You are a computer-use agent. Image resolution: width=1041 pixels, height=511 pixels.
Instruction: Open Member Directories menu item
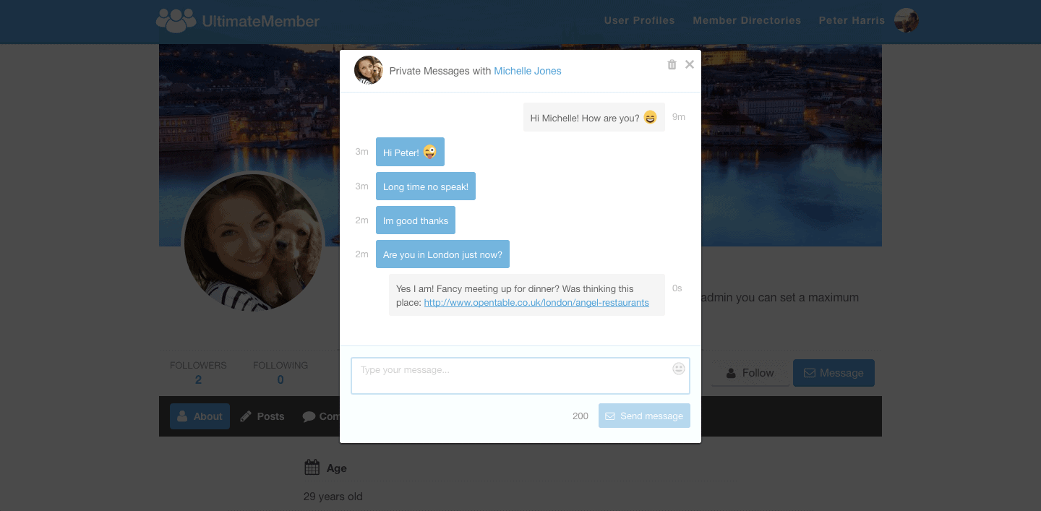(747, 20)
